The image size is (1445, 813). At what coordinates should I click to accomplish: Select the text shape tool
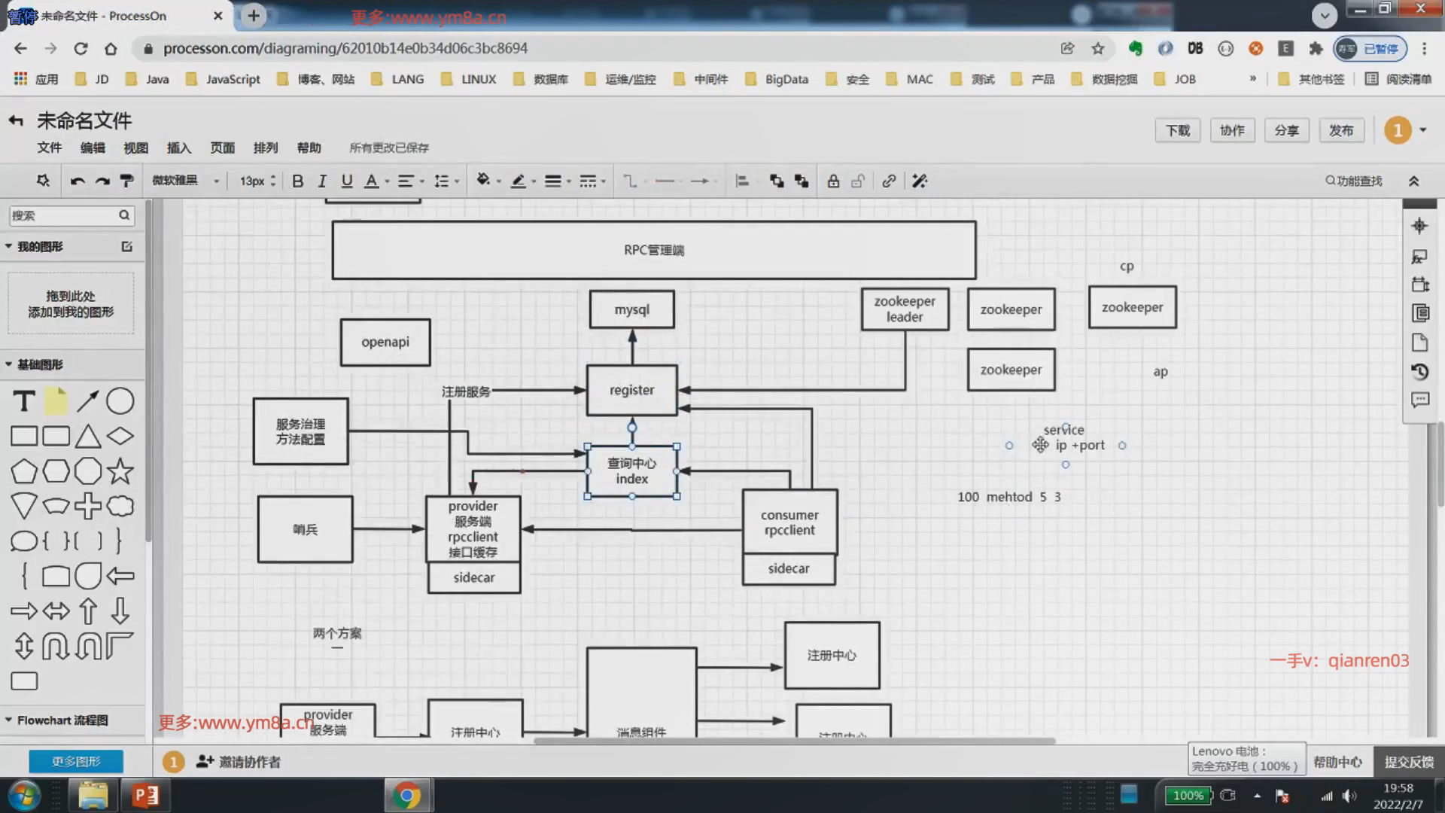[24, 401]
